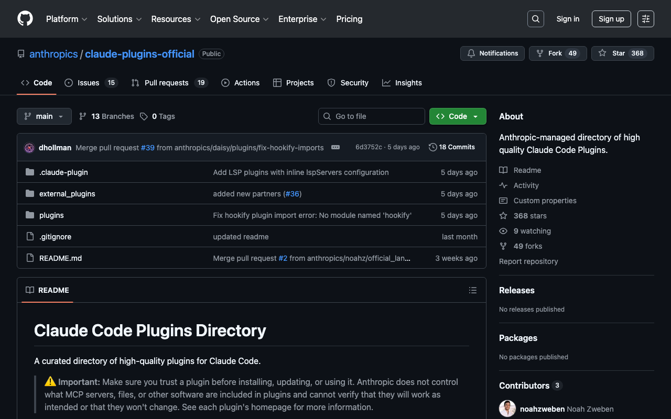Open the main branch dropdown
The height and width of the screenshot is (419, 671).
coord(44,116)
